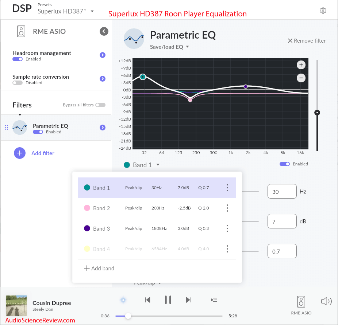Click the -2.5dB value in Band 2 row
This screenshot has height=325, width=338.
pyautogui.click(x=184, y=208)
